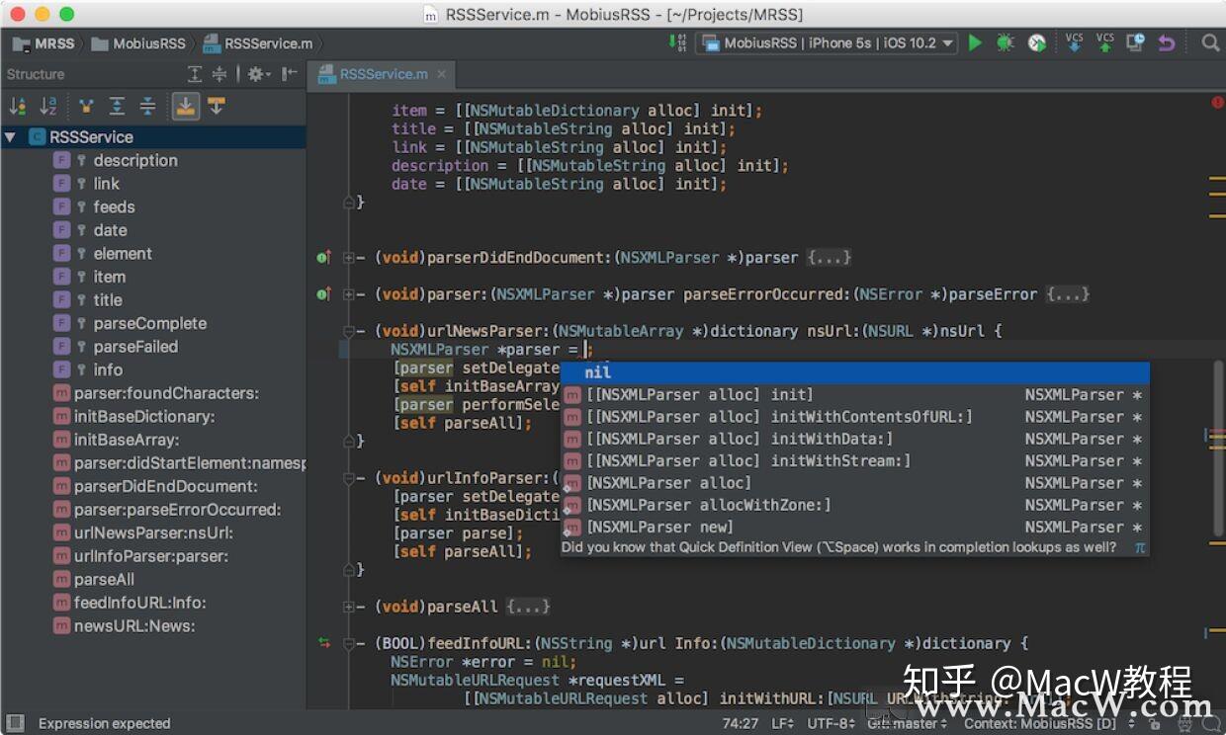Start debugging with the green bug icon
This screenshot has height=735, width=1226.
[1006, 42]
